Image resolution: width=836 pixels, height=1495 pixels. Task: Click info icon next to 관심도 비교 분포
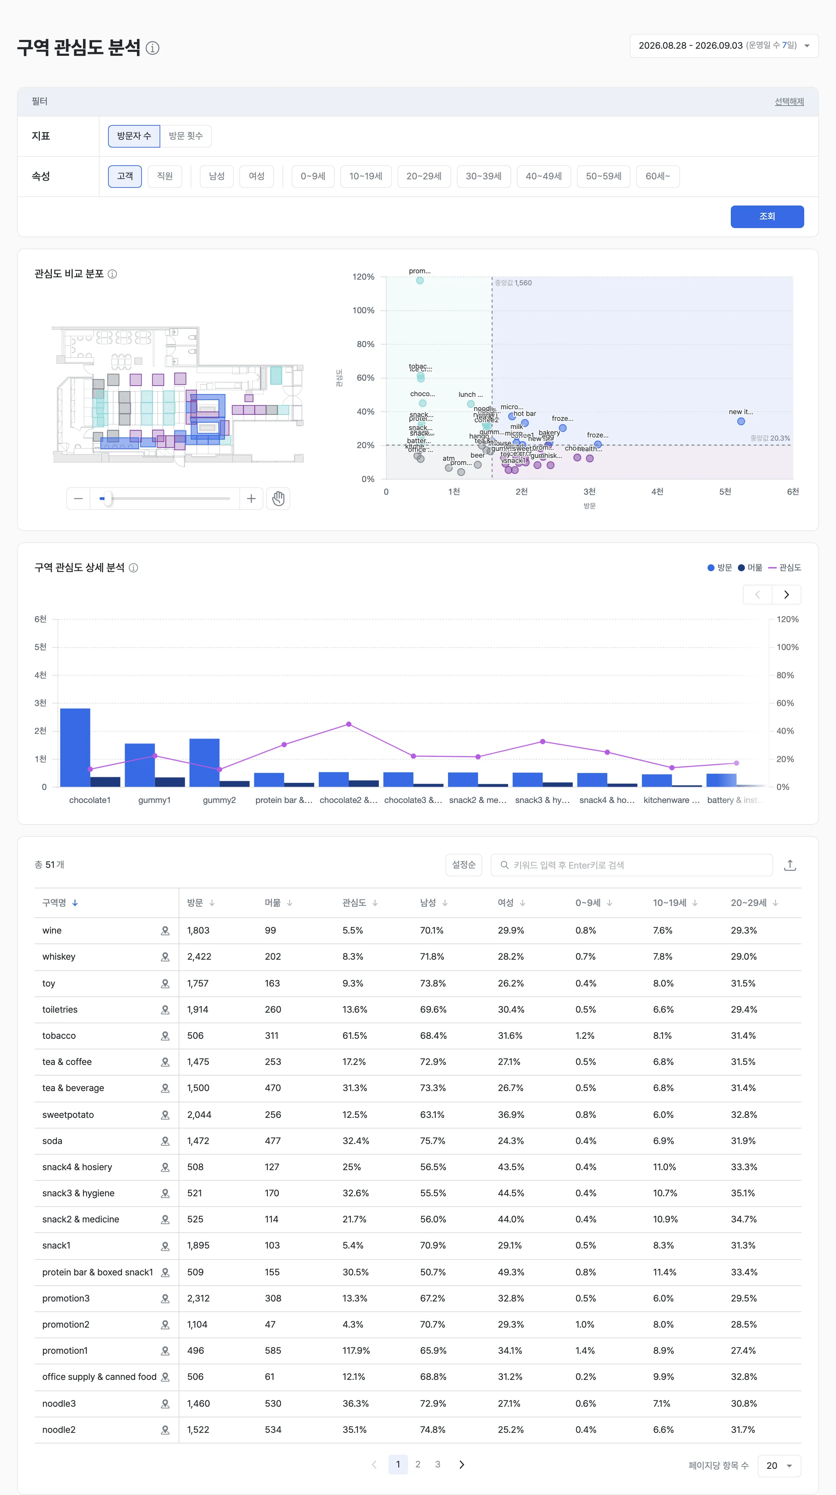coord(113,274)
